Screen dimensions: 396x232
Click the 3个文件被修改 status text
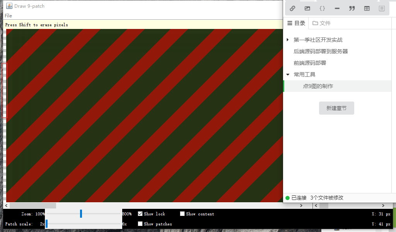327,198
